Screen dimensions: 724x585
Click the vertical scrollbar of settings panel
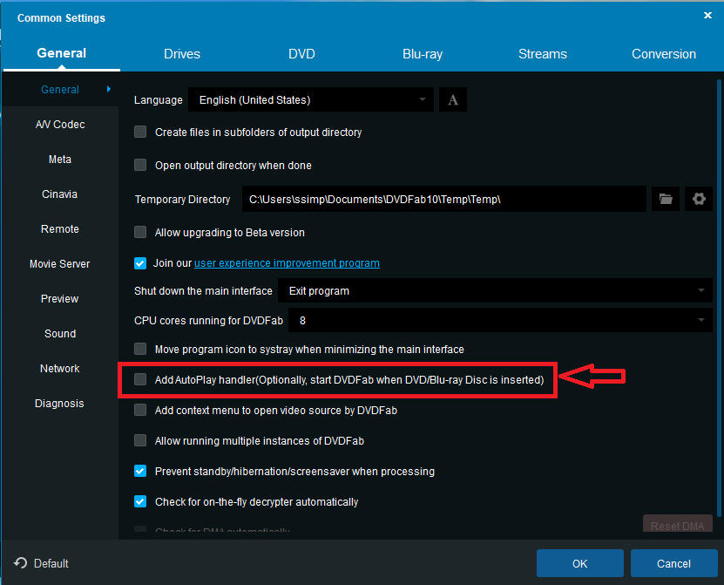(x=719, y=298)
